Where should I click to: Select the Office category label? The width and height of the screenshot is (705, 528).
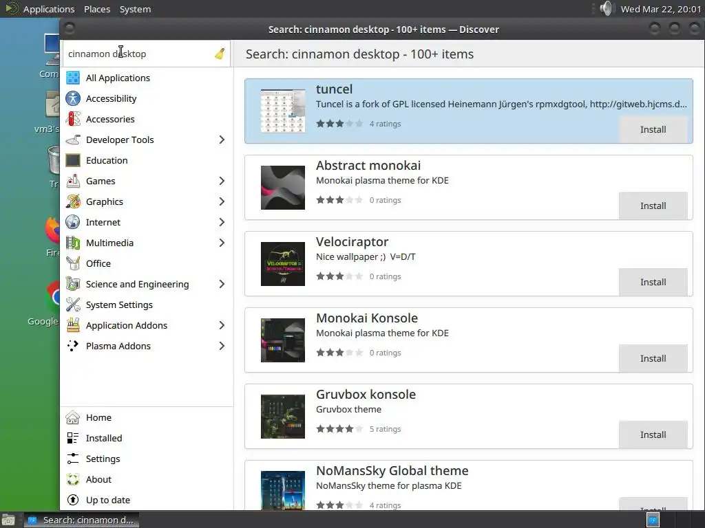click(98, 263)
